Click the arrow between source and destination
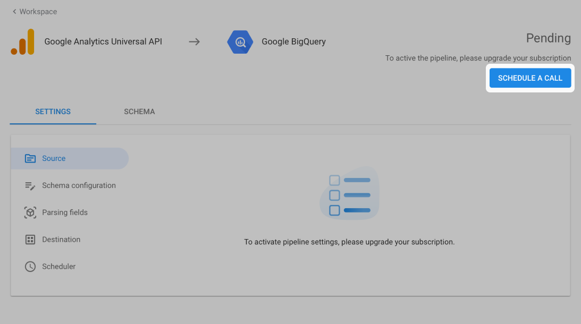Screen dimensions: 581x324 pyautogui.click(x=194, y=42)
